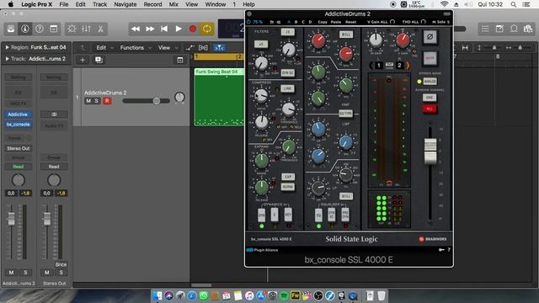Open the Mix menu
Screen dimensions: 539x303
point(173,4)
